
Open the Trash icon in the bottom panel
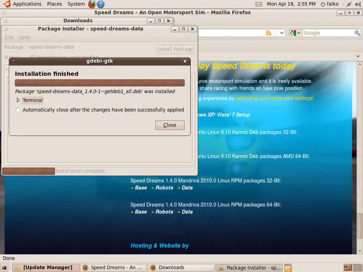click(288, 268)
